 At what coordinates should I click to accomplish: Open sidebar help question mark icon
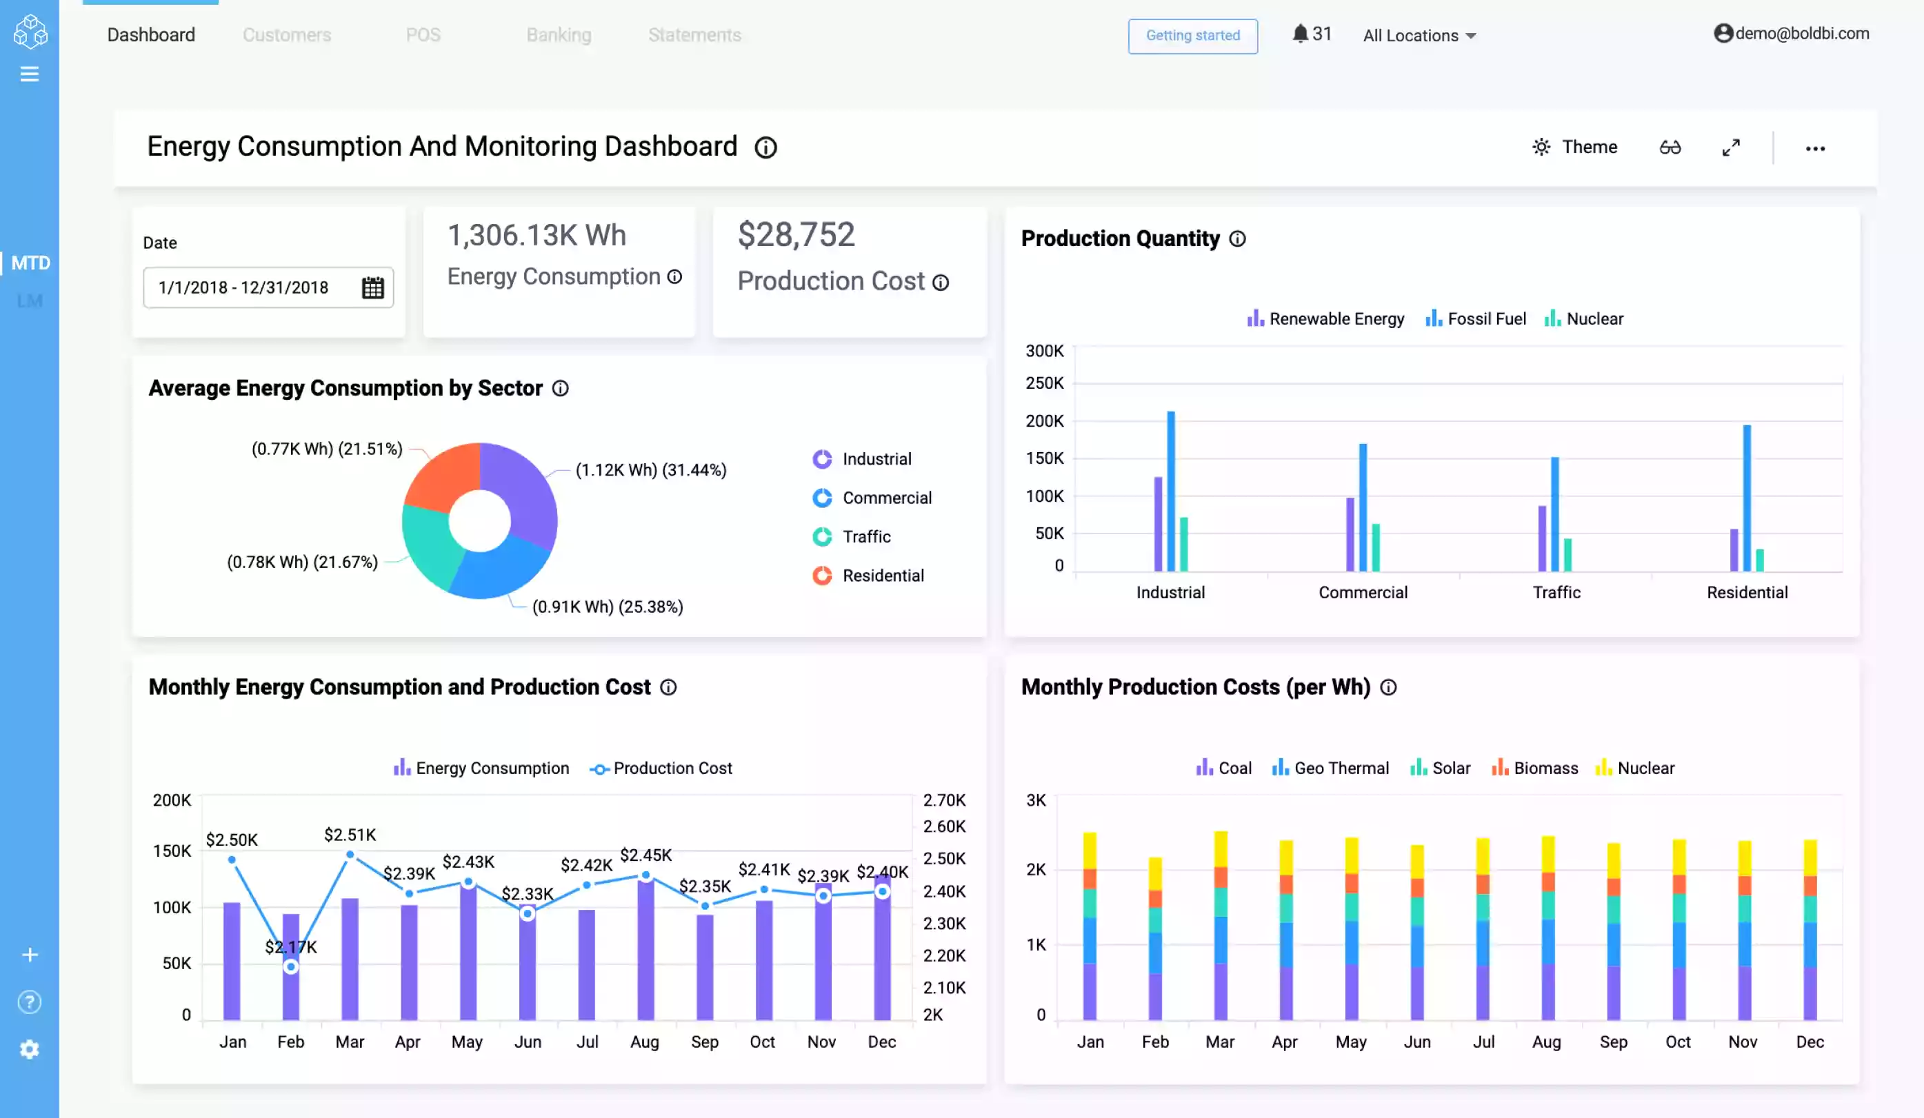click(x=29, y=1002)
